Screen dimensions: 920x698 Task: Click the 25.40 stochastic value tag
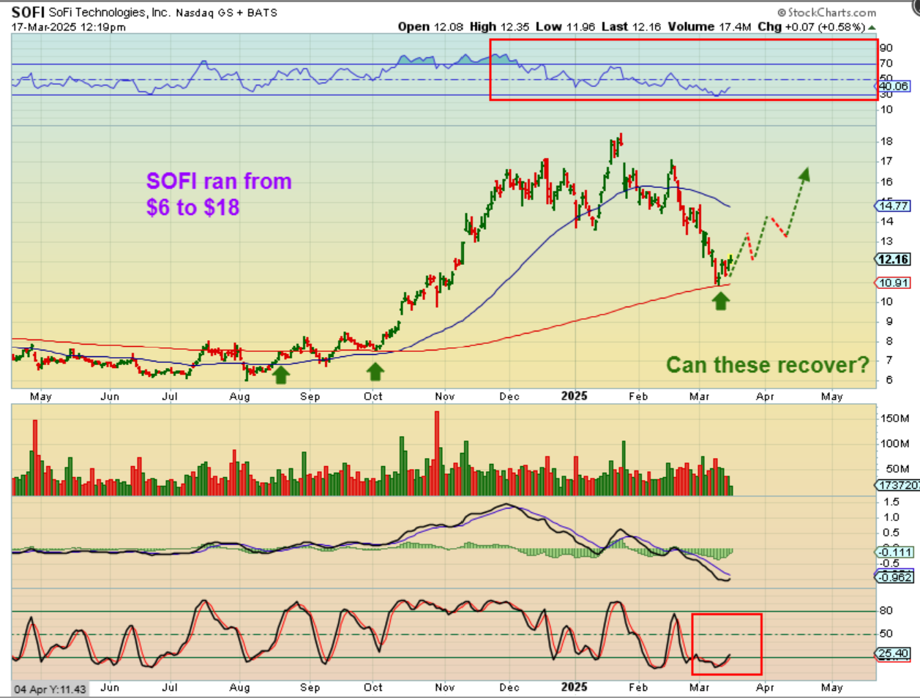click(894, 654)
